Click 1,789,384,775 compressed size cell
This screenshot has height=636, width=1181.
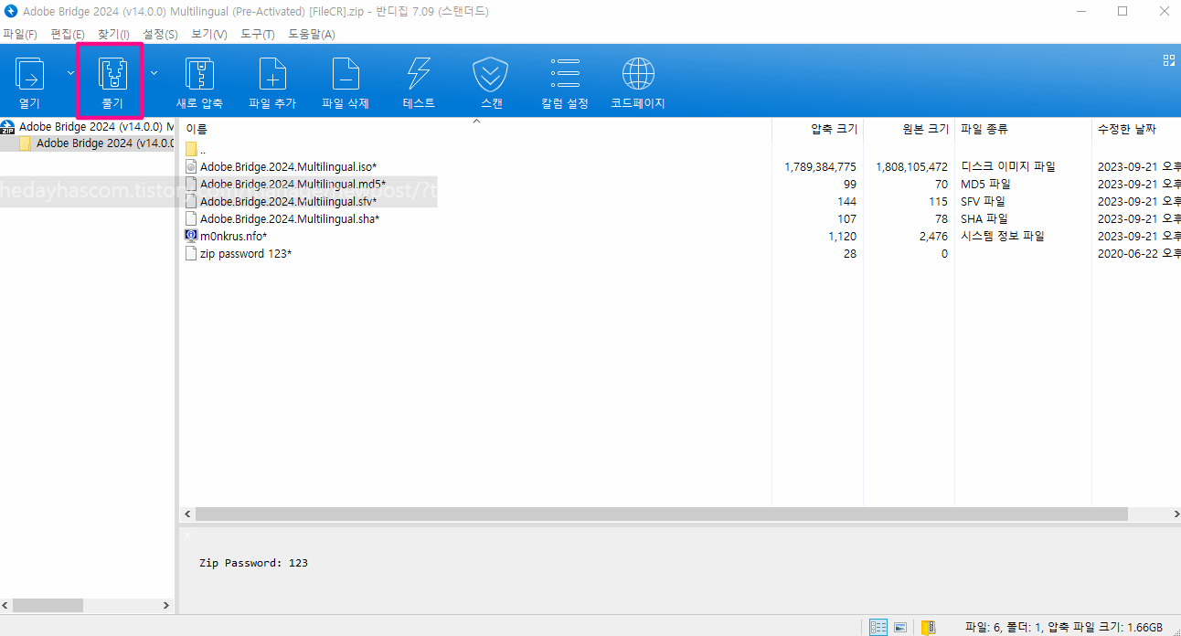coord(821,166)
